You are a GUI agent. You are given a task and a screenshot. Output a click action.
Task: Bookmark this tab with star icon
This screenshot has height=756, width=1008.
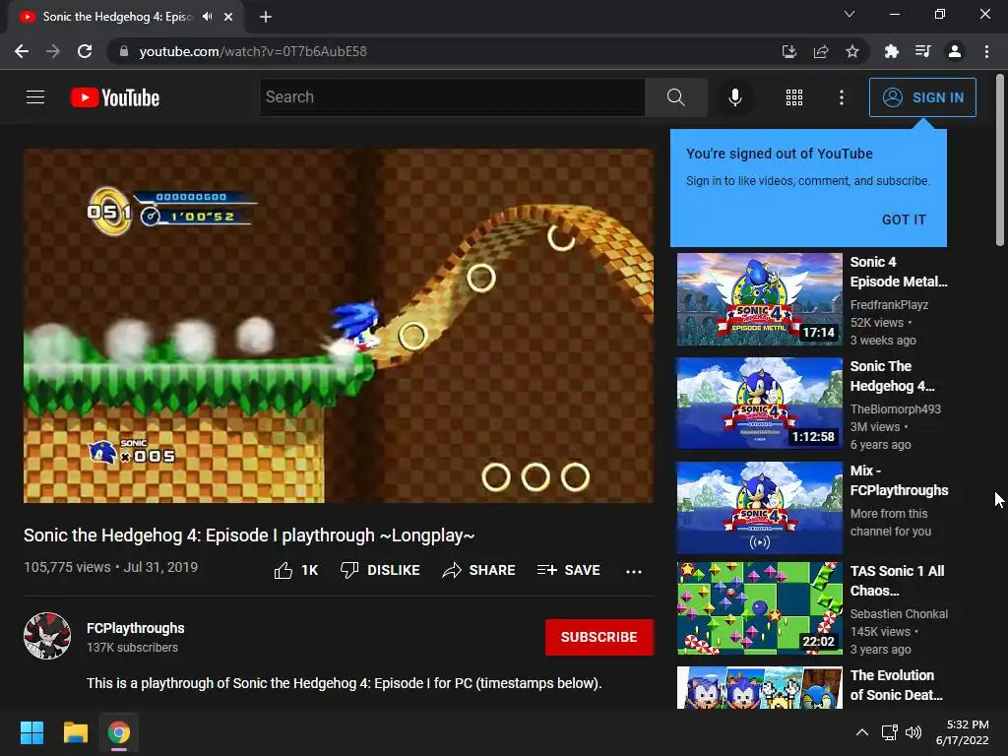pyautogui.click(x=852, y=51)
